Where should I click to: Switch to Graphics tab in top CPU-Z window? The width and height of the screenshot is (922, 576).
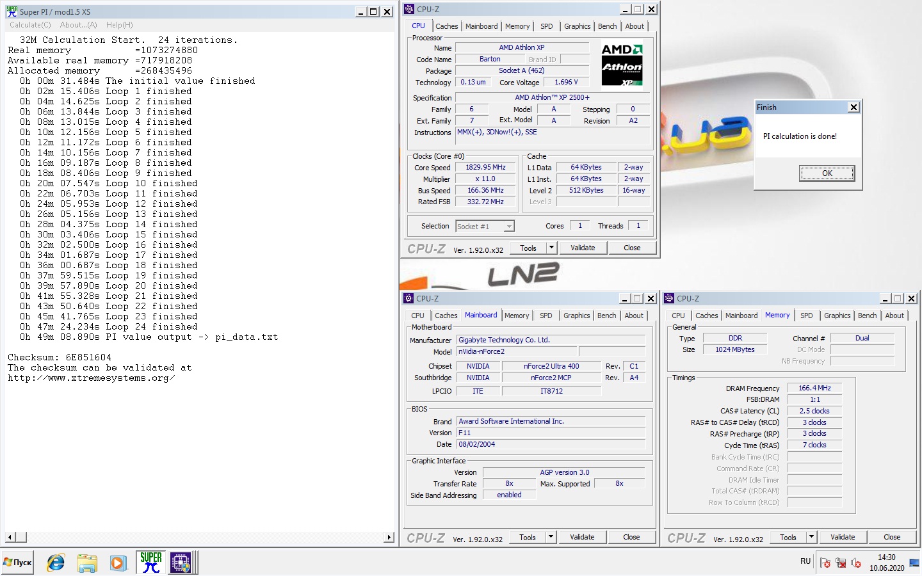(x=577, y=26)
